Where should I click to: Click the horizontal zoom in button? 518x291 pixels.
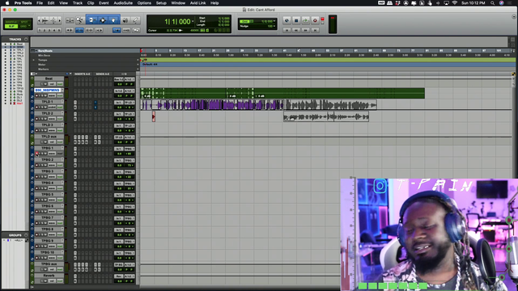click(59, 20)
